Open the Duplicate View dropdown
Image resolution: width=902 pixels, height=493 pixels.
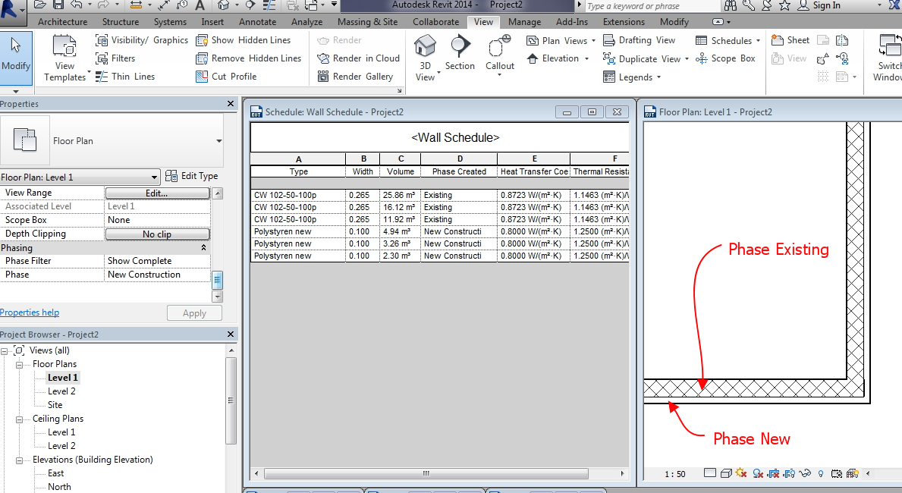pos(646,58)
